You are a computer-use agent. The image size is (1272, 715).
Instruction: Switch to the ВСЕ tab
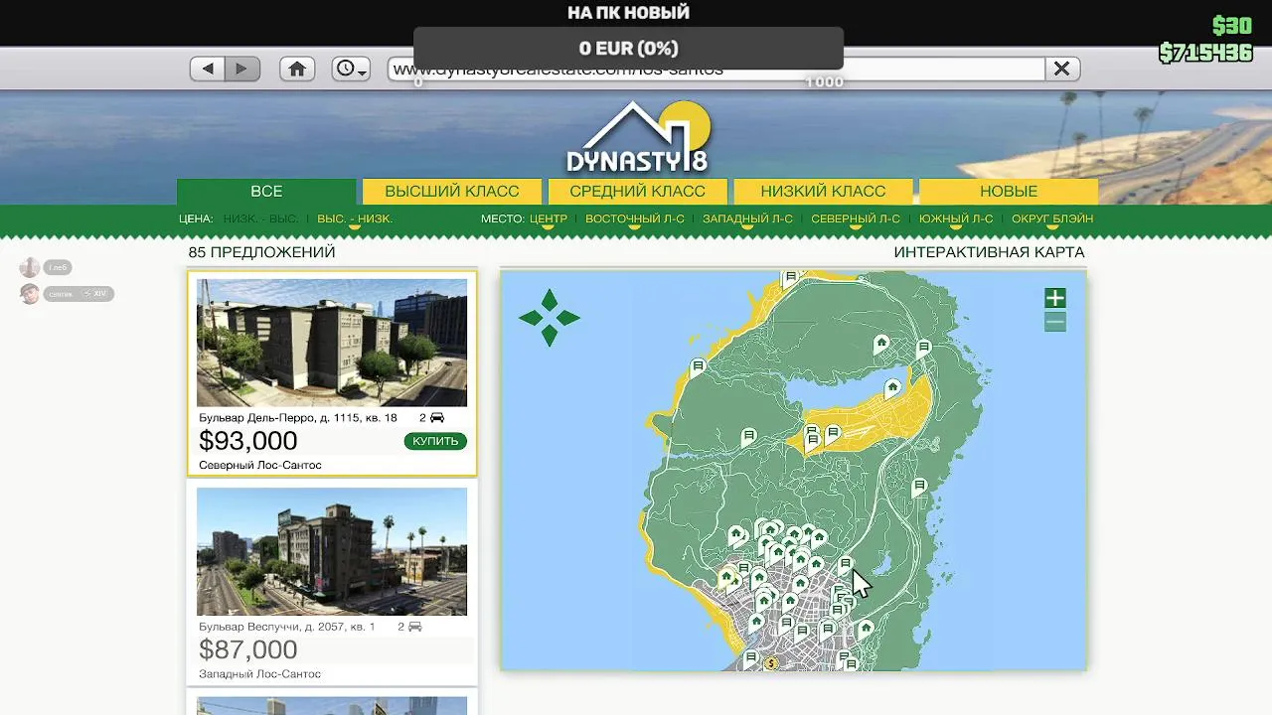point(266,192)
